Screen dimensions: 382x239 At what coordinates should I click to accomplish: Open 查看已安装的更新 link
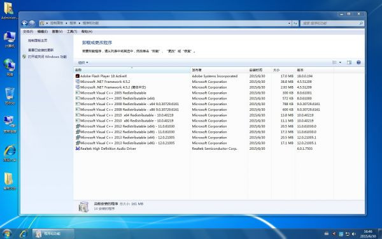point(41,50)
